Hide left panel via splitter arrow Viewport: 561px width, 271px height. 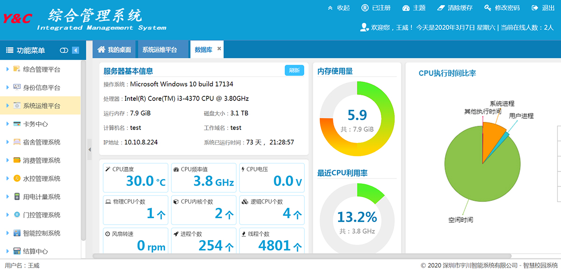pos(89,150)
